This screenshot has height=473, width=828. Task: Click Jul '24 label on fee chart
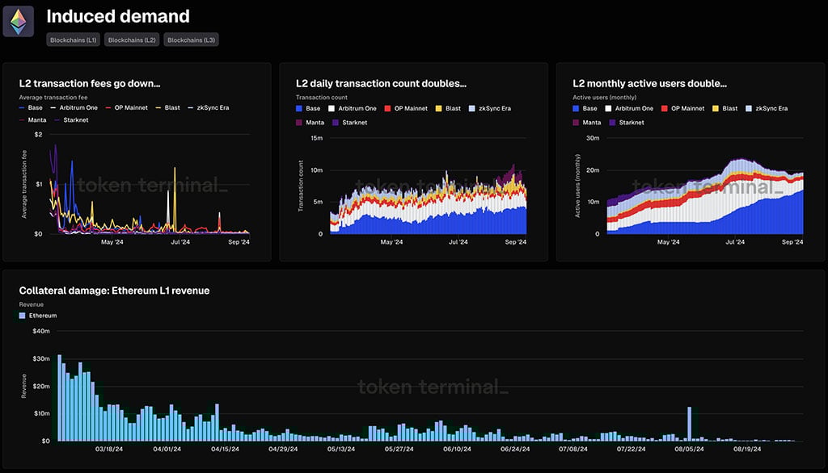180,242
